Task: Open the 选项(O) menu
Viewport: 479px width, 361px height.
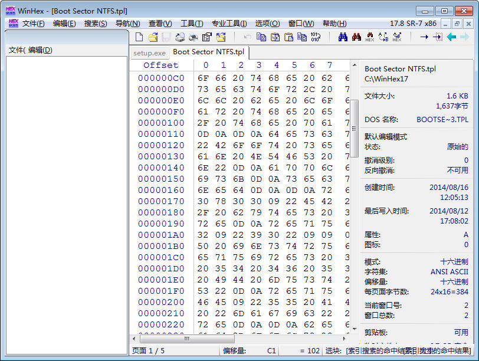Action: pos(267,24)
